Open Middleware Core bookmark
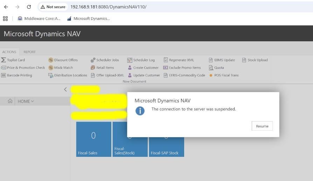The image size is (313, 181). coord(39,19)
